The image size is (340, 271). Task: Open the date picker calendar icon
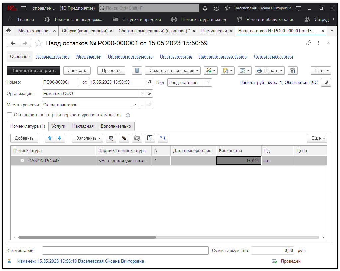(x=149, y=82)
